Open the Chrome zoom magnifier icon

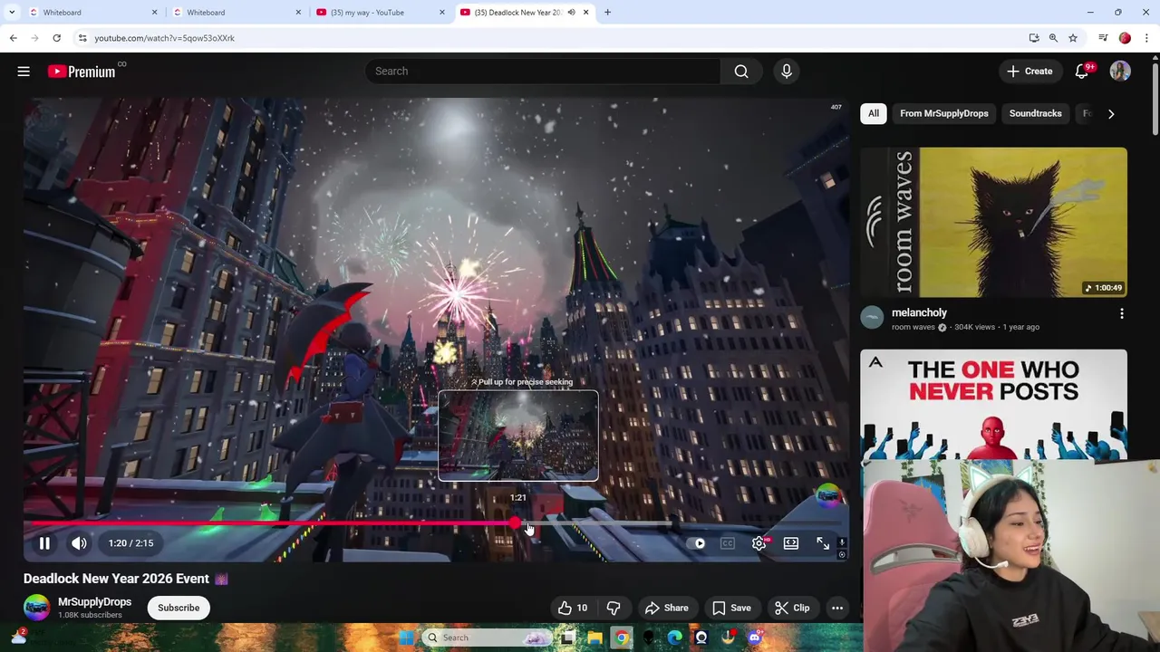pos(1053,38)
